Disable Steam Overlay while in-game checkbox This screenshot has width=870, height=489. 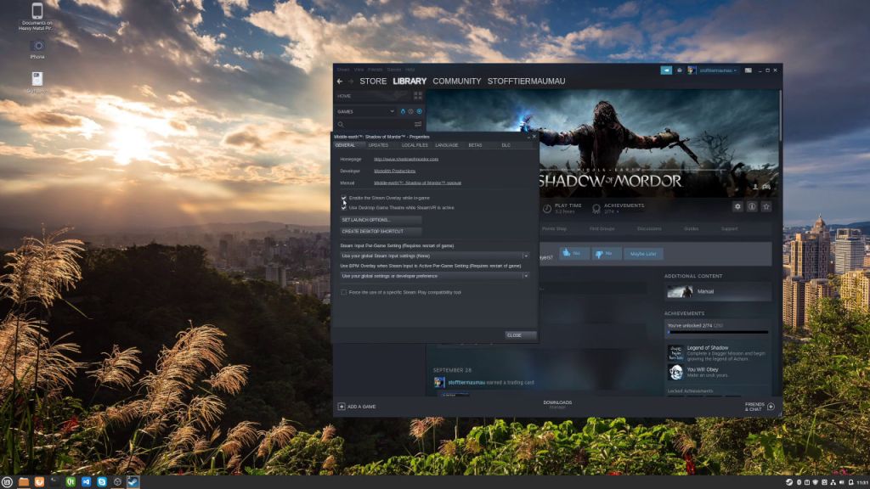(344, 198)
